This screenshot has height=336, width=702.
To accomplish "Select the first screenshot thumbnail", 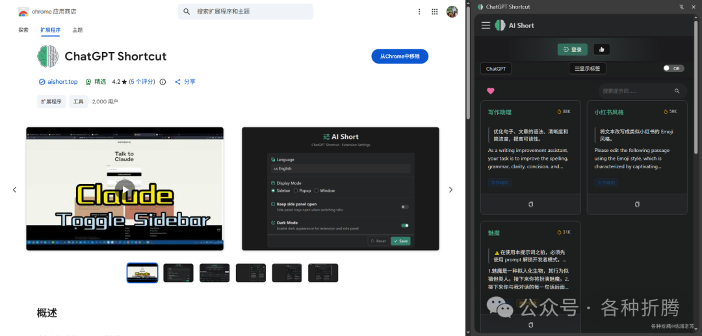I will (x=142, y=273).
